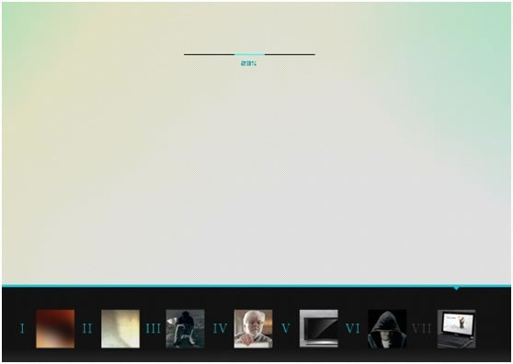Select chapter I numeral label
This screenshot has height=364, width=513.
pos(22,328)
